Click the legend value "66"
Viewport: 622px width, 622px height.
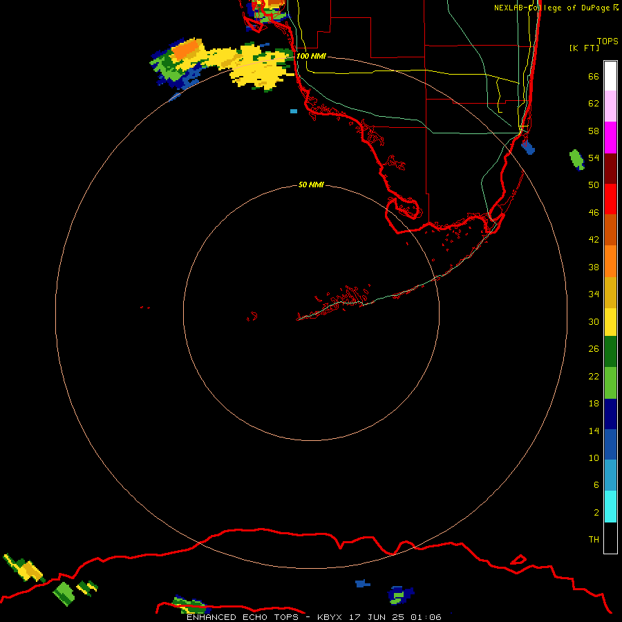[594, 76]
